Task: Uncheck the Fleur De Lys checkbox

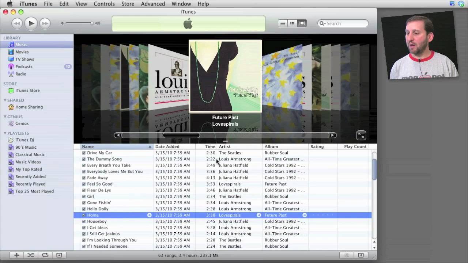Action: (x=84, y=190)
